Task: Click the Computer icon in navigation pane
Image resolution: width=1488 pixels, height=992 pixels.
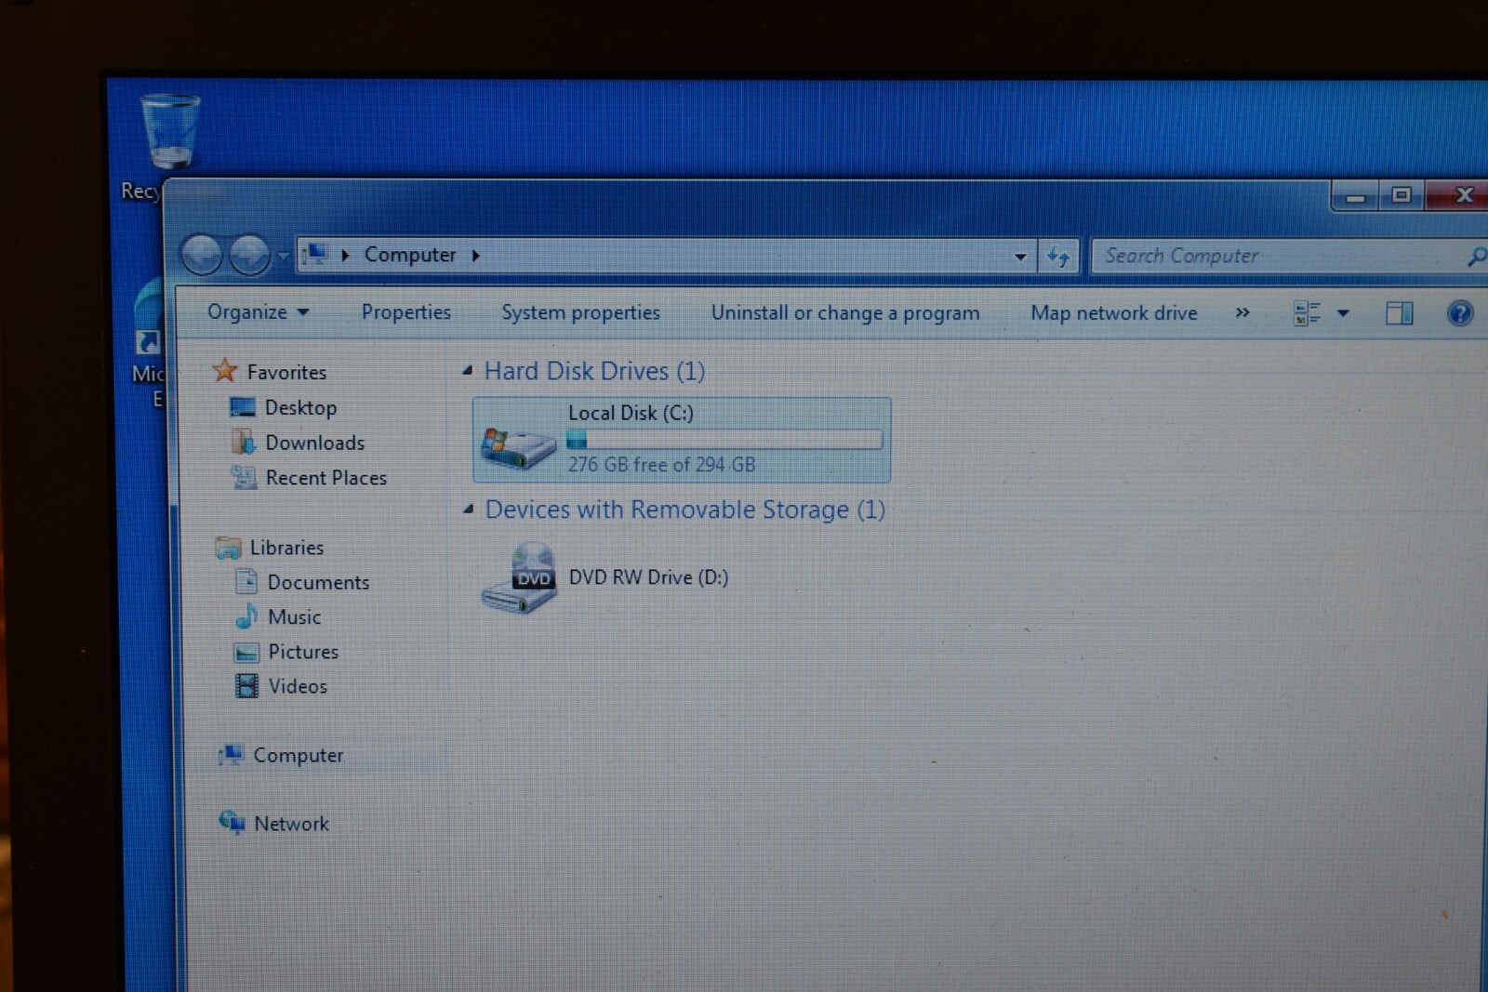Action: point(231,754)
